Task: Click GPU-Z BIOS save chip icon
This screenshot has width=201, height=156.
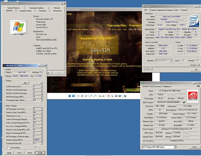Action: point(184,102)
